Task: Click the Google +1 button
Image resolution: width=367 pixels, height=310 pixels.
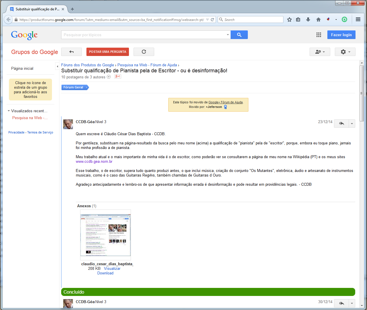Action: [118, 77]
